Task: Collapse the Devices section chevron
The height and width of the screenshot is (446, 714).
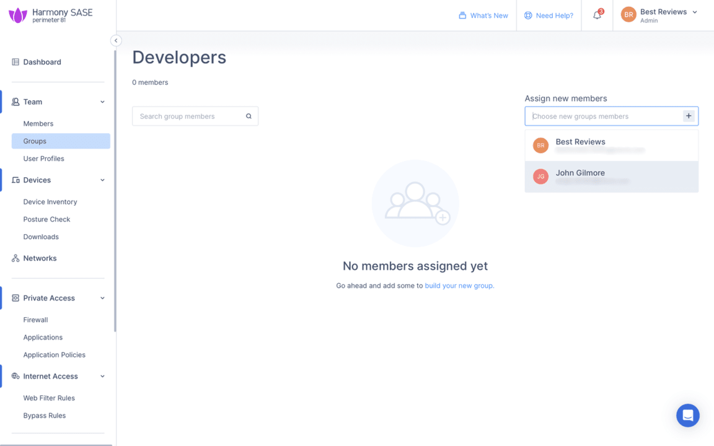Action: [102, 180]
